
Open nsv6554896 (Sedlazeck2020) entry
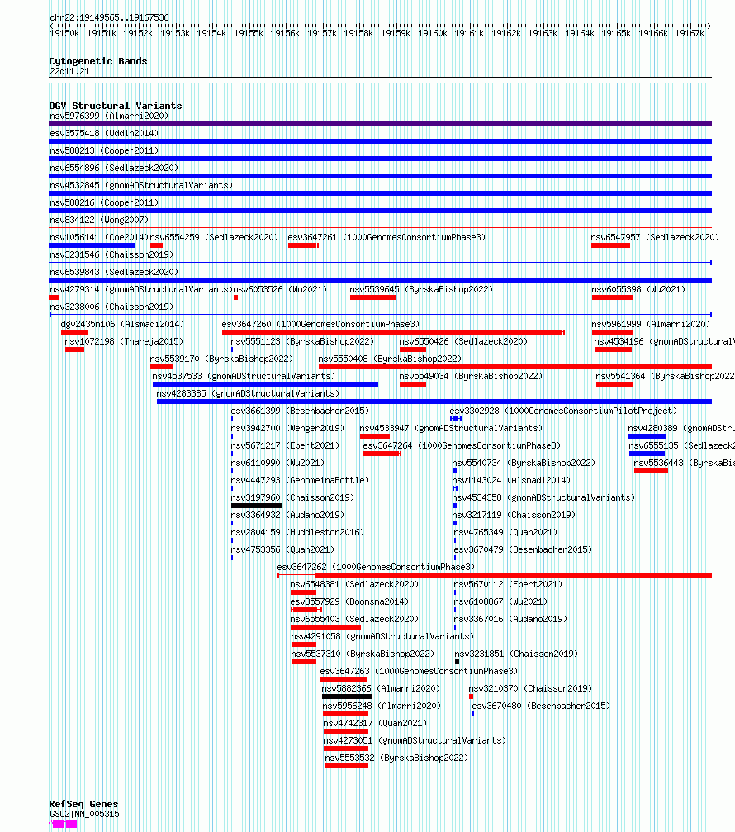pos(114,168)
